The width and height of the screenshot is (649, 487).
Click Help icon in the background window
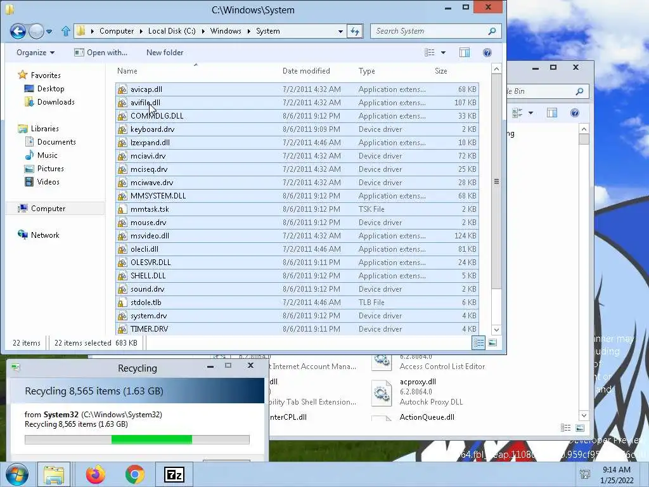(x=574, y=113)
